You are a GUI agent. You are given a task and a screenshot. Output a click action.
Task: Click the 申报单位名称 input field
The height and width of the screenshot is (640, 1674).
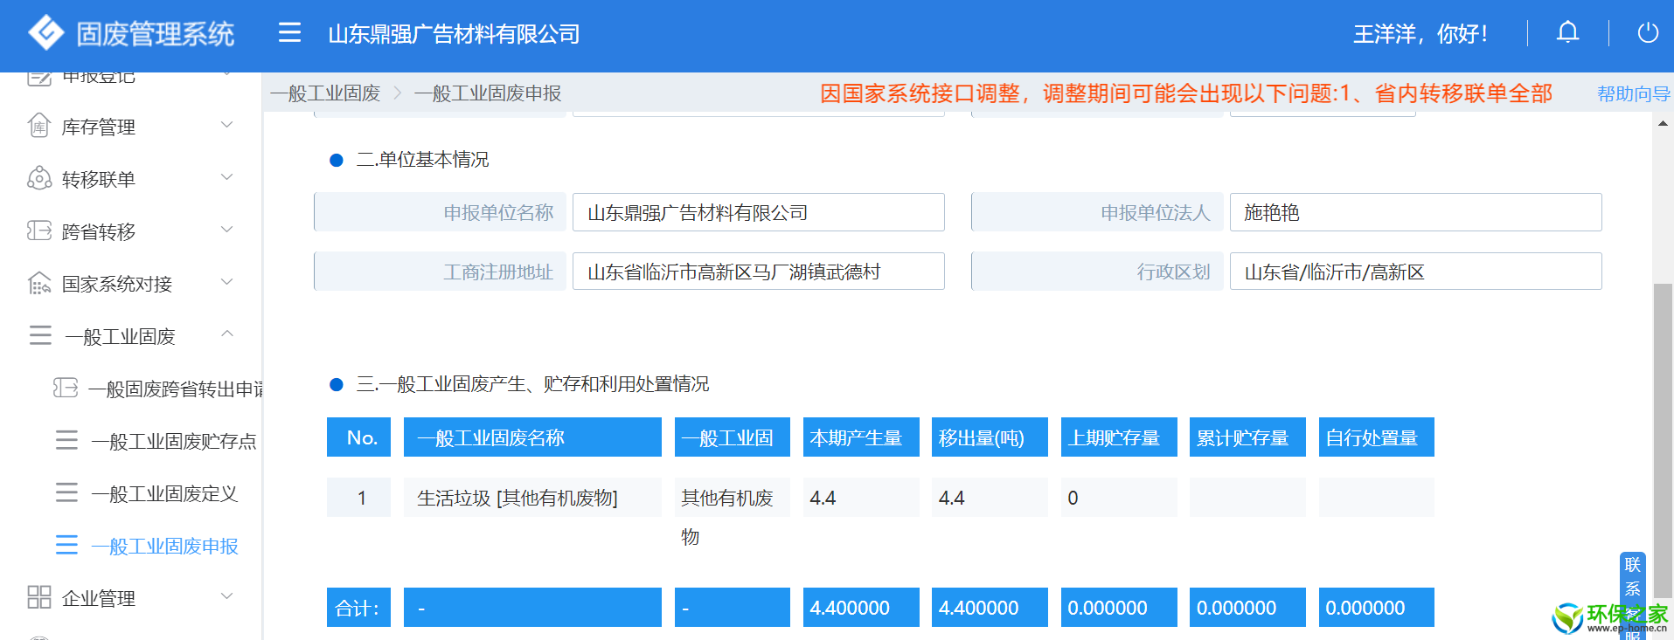[758, 213]
